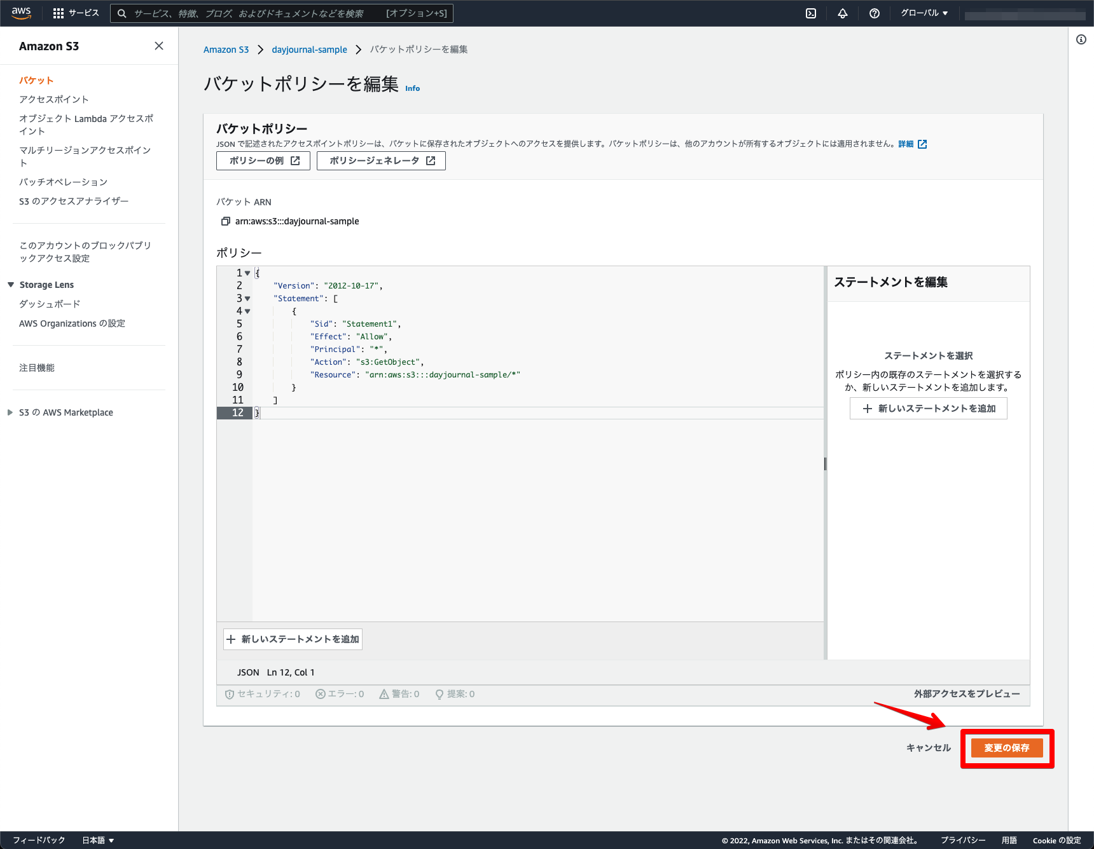The image size is (1094, 849).
Task: Click the security findings shield icon
Action: click(x=229, y=695)
